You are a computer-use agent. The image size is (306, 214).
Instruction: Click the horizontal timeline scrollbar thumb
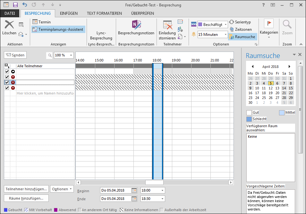coord(154,182)
